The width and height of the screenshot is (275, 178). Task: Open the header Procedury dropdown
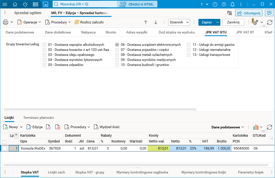point(58,22)
